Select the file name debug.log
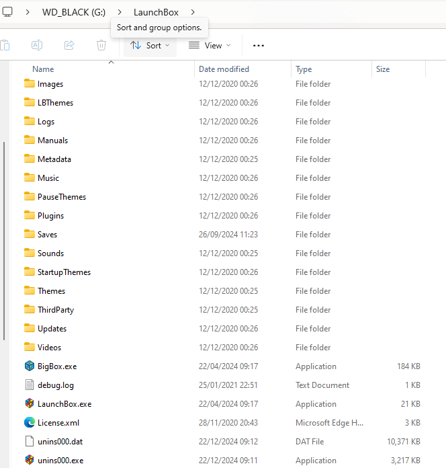446x474 pixels. tap(56, 385)
